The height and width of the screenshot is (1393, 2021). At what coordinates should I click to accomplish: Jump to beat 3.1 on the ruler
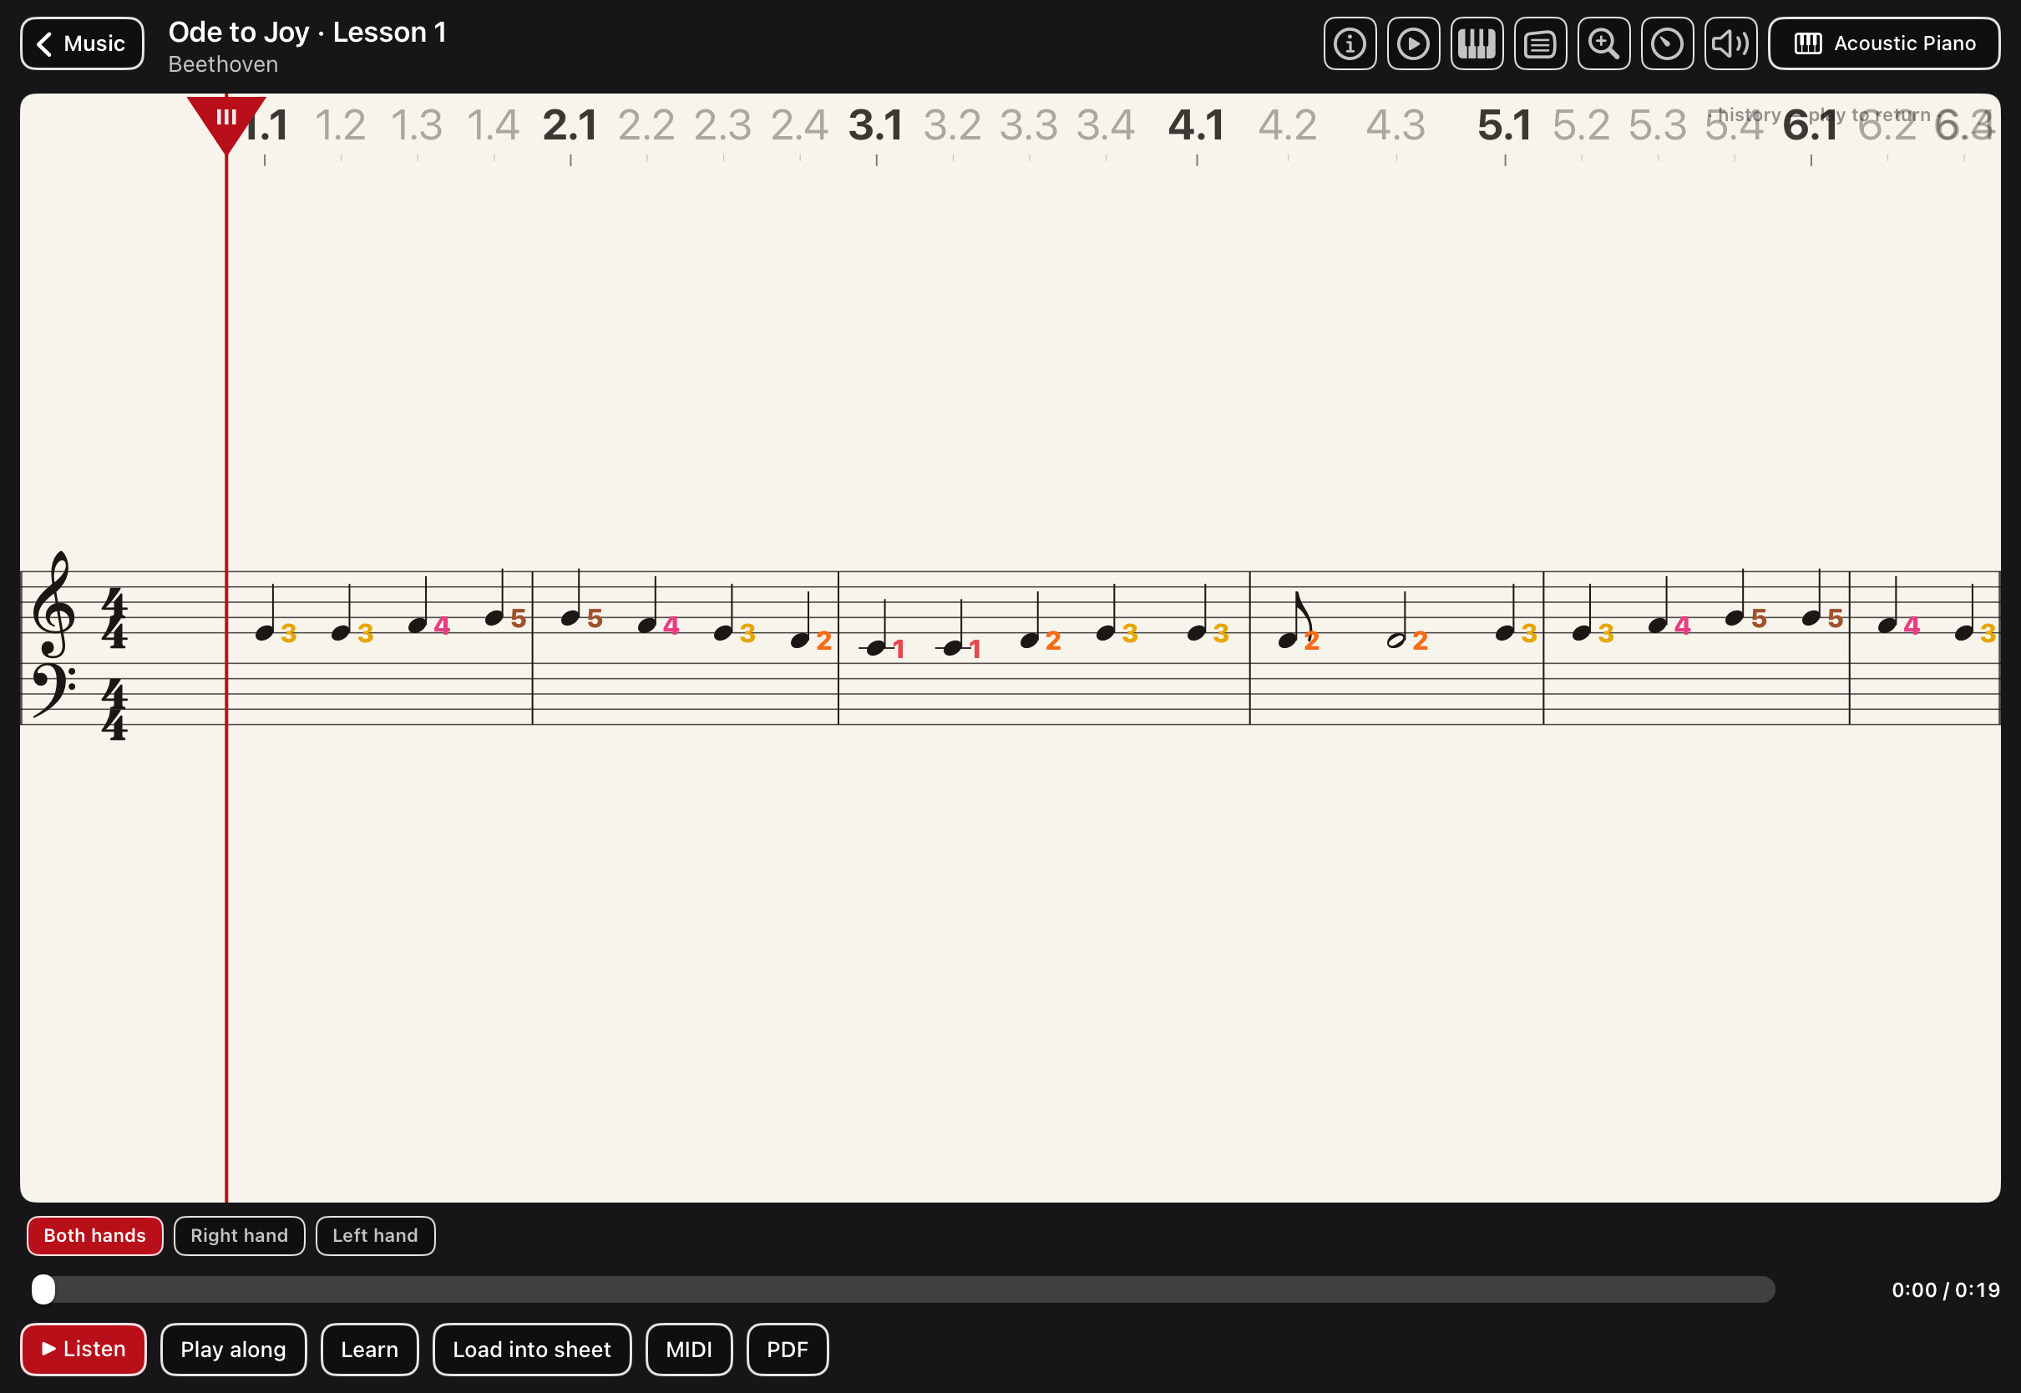coord(876,125)
